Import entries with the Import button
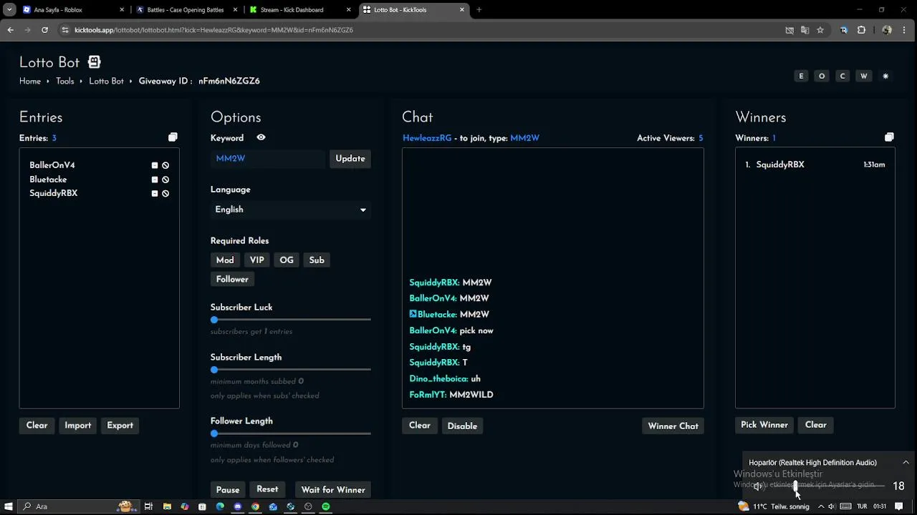 (78, 426)
